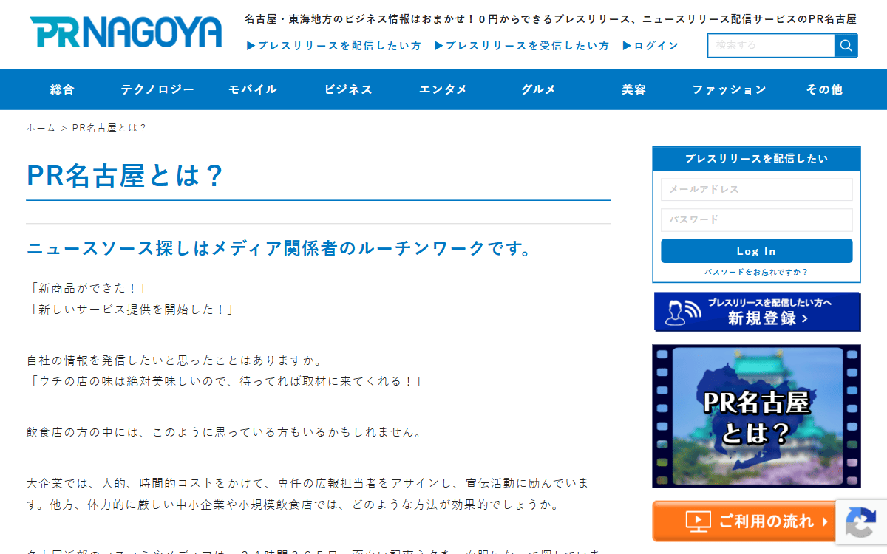Select the 総合 navigation tab
The height and width of the screenshot is (554, 887).
click(x=63, y=89)
